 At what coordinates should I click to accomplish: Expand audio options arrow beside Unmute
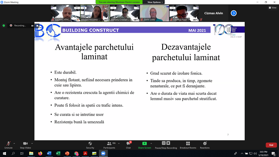(x=14, y=143)
